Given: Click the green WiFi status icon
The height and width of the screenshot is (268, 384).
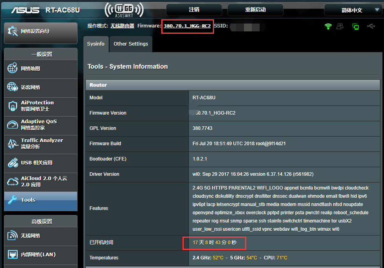Looking at the screenshot, I should click(328, 26).
